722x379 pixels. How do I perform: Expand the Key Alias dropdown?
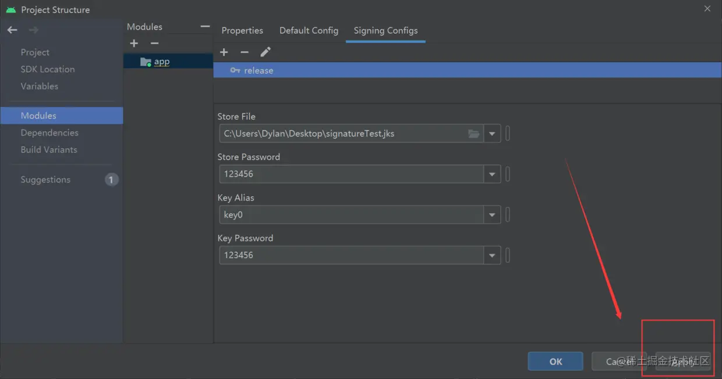point(492,214)
